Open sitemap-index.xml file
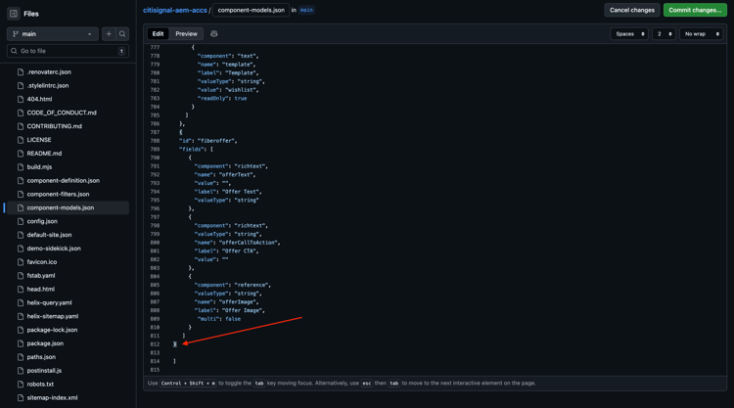This screenshot has width=734, height=408. [52, 397]
